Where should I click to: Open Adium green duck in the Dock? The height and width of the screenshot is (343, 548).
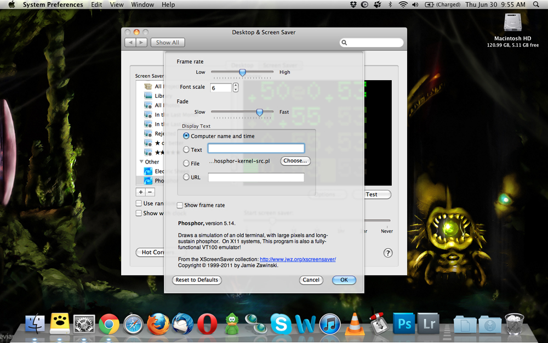coord(232,324)
